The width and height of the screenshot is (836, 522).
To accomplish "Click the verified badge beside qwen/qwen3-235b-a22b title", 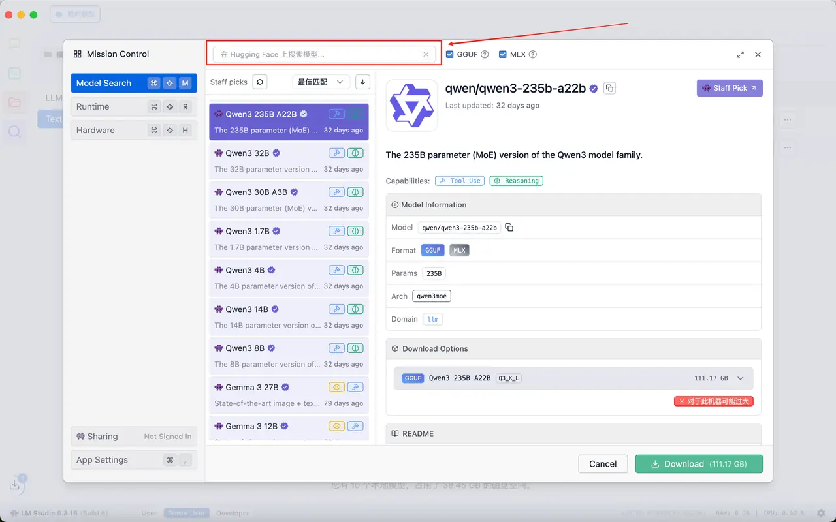I will click(x=594, y=89).
